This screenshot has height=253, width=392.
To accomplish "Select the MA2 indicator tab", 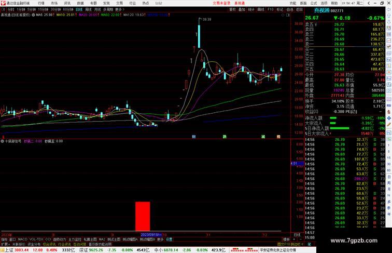I will pos(102,239).
